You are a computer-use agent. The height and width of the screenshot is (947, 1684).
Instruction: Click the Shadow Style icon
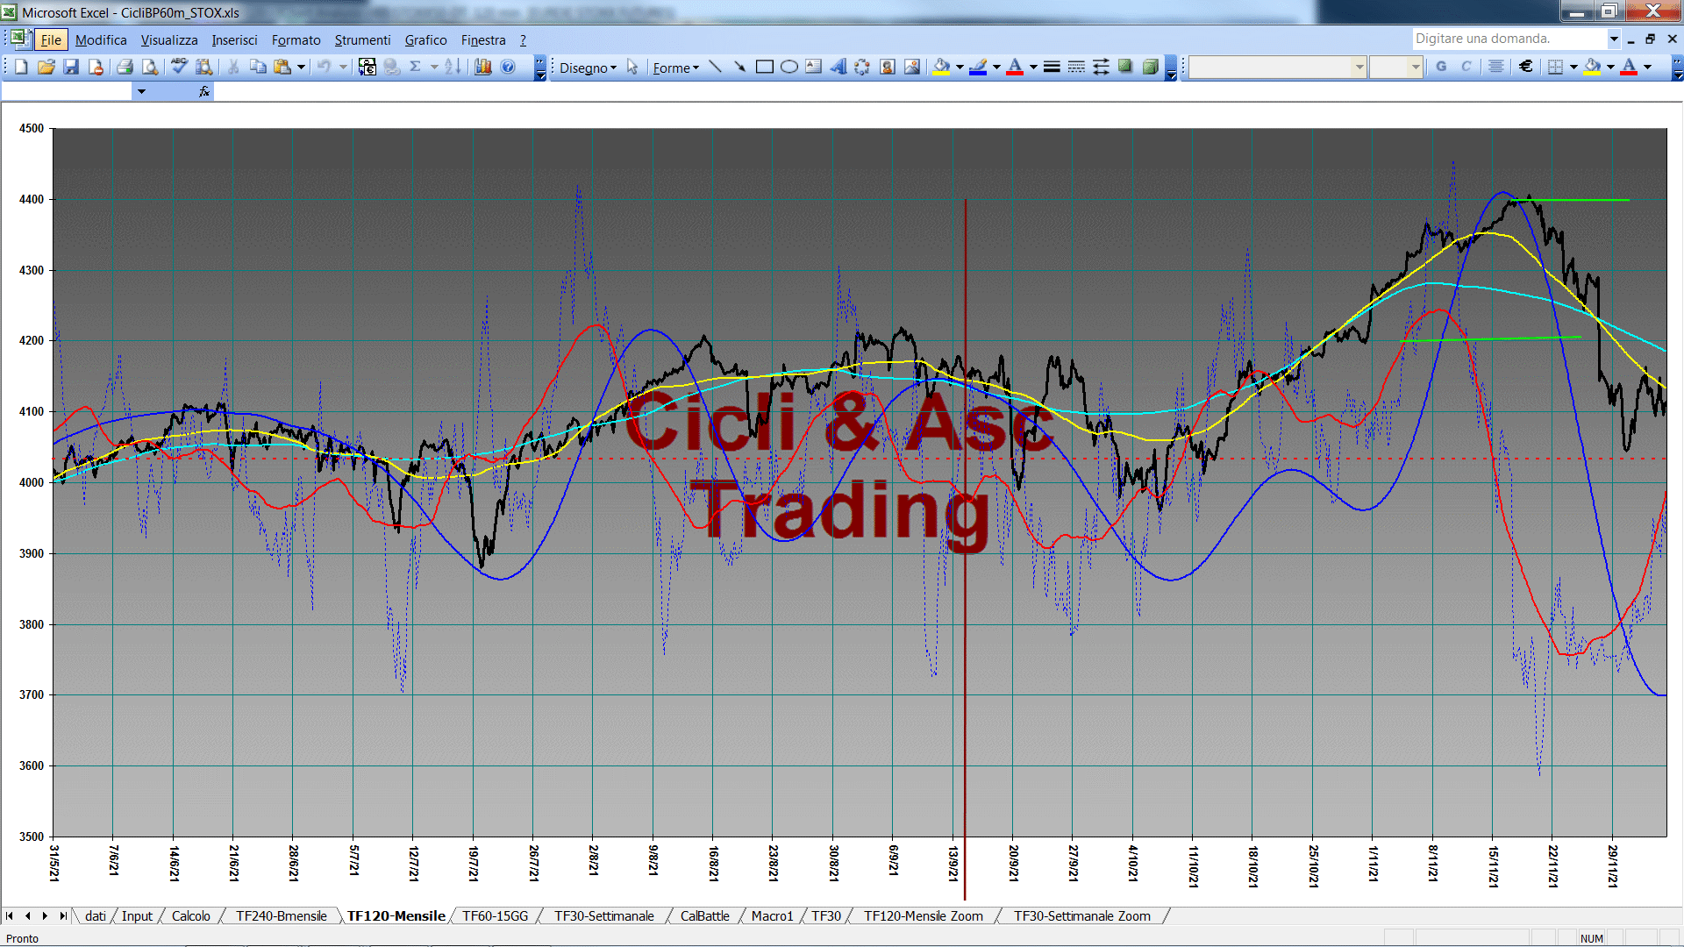point(1125,67)
